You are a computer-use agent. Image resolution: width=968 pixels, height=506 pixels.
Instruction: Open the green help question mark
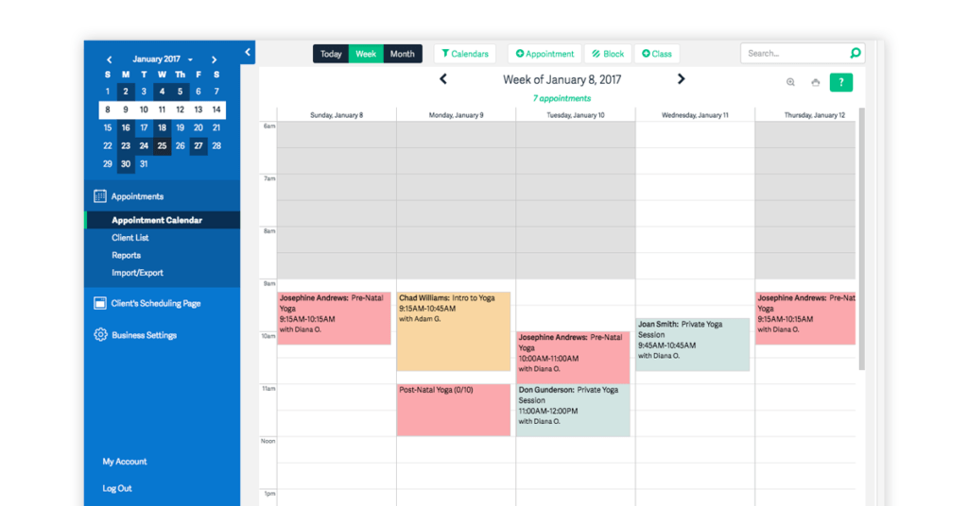click(840, 82)
